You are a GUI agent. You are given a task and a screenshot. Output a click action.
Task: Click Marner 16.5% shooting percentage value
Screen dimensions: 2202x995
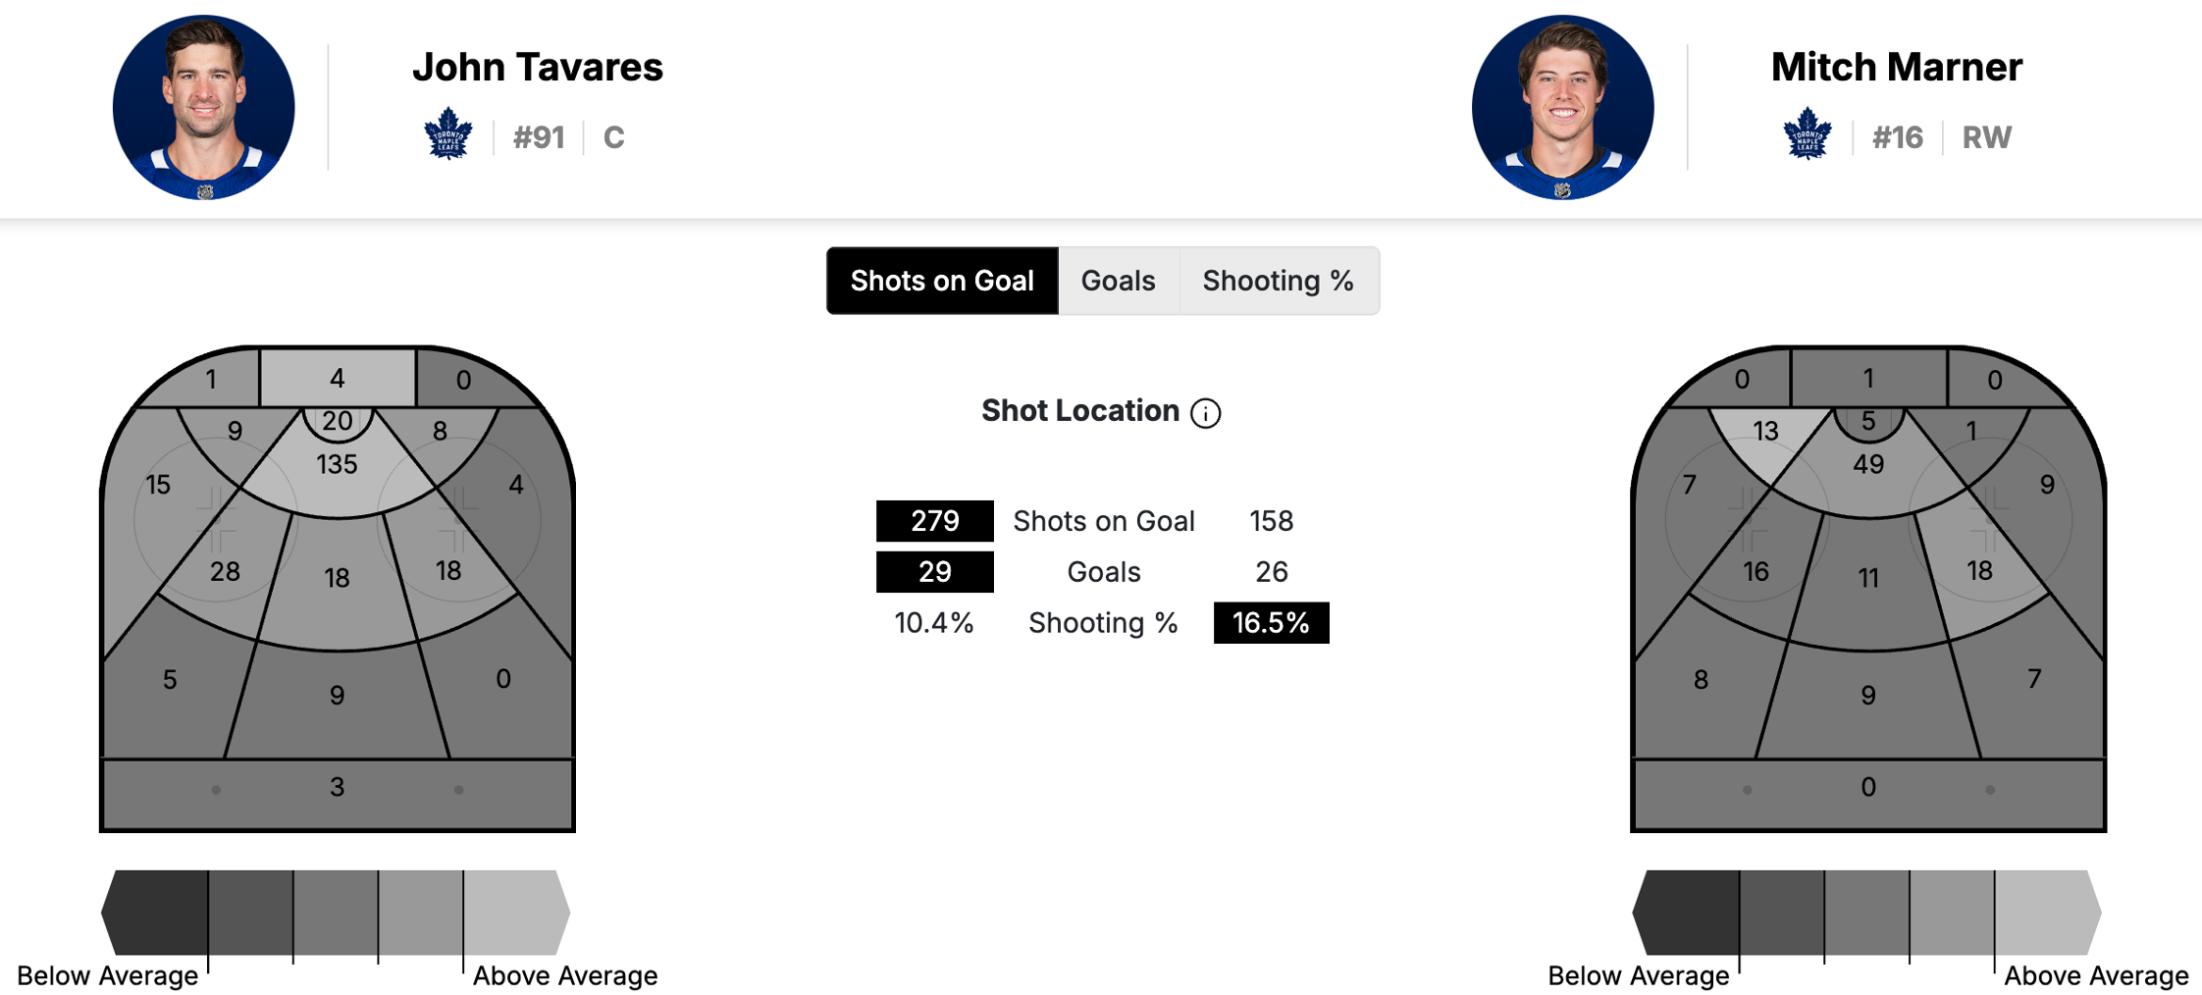1271,623
